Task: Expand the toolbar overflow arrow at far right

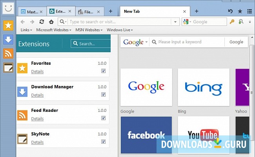Action: point(250,22)
